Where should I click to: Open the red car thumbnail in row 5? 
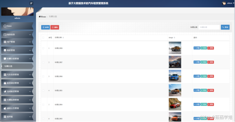(x=175, y=104)
